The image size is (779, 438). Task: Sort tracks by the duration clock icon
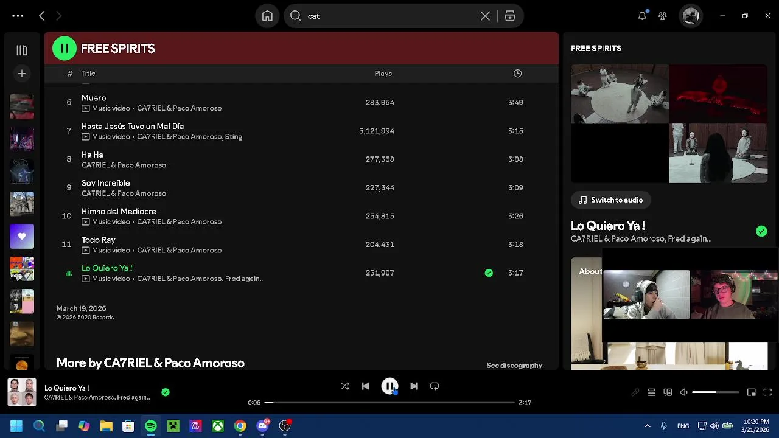click(x=517, y=73)
